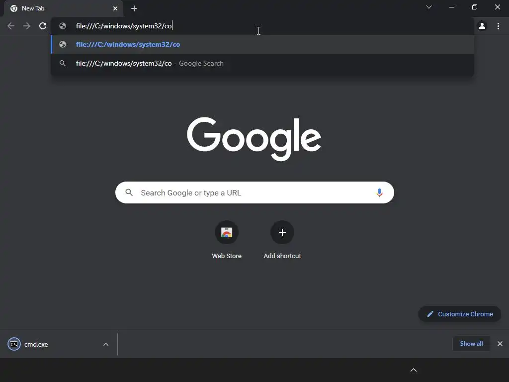Restore down the Chrome window
The image size is (509, 382).
pos(475,7)
